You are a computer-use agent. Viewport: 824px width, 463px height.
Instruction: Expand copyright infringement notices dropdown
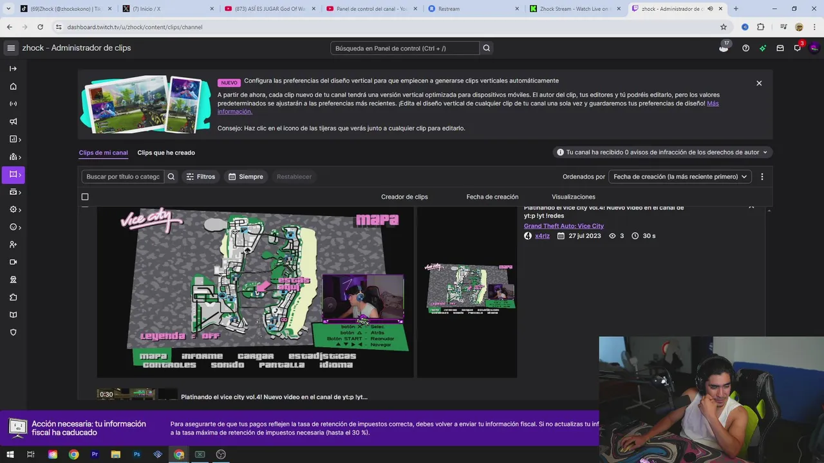point(663,152)
